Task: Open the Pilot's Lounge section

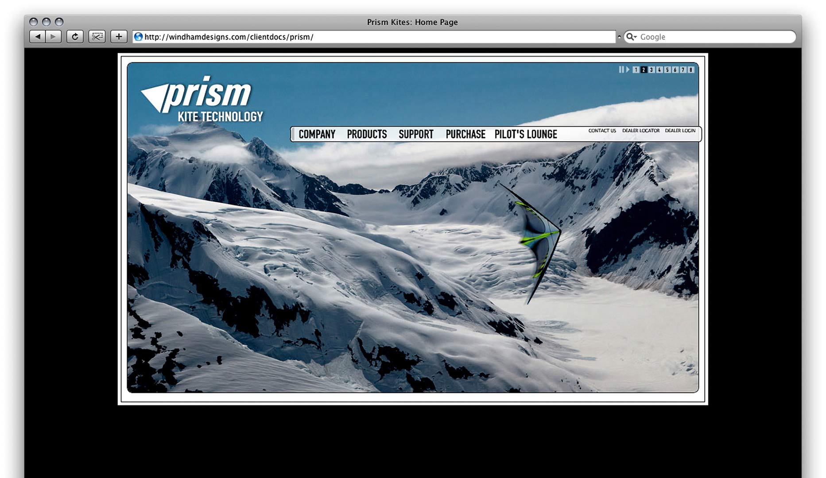Action: (x=526, y=134)
